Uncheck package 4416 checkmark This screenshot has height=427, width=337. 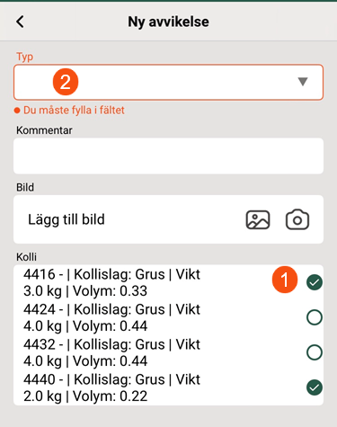[315, 282]
